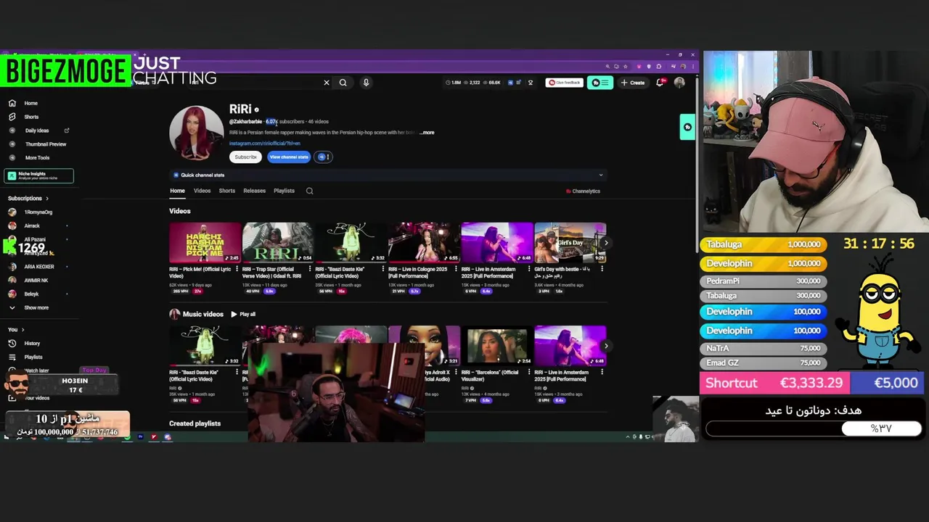Switch to the Playlists tab
Screen dimensions: 929x522
284,191
